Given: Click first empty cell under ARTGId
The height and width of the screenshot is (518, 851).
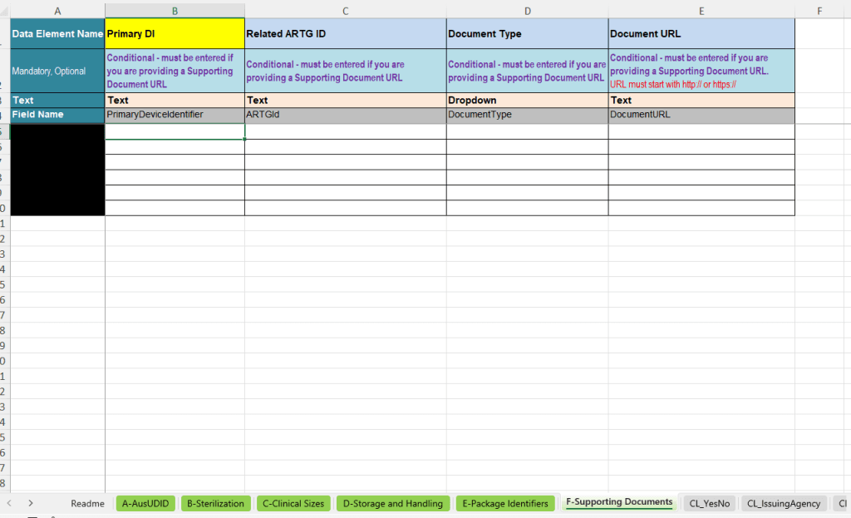Looking at the screenshot, I should point(345,131).
